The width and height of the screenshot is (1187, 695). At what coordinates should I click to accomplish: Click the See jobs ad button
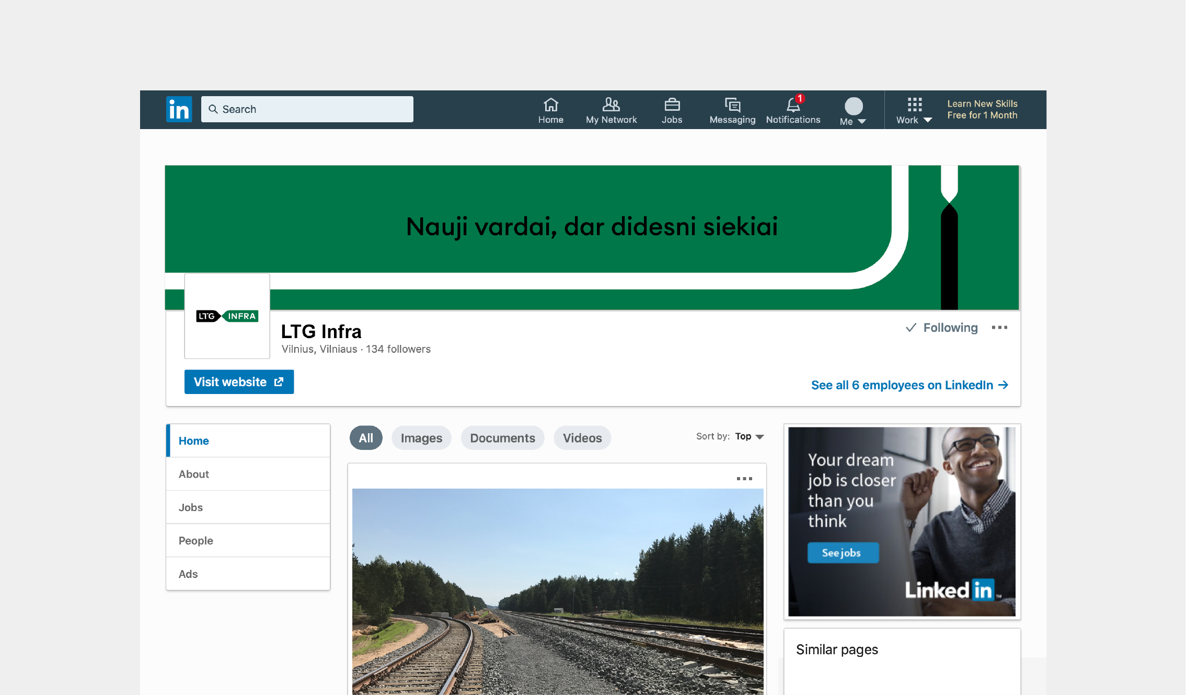point(843,553)
